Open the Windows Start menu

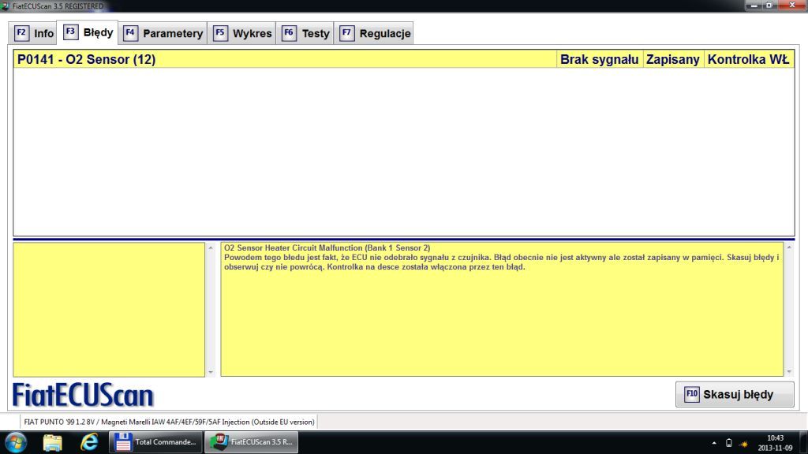tap(16, 442)
